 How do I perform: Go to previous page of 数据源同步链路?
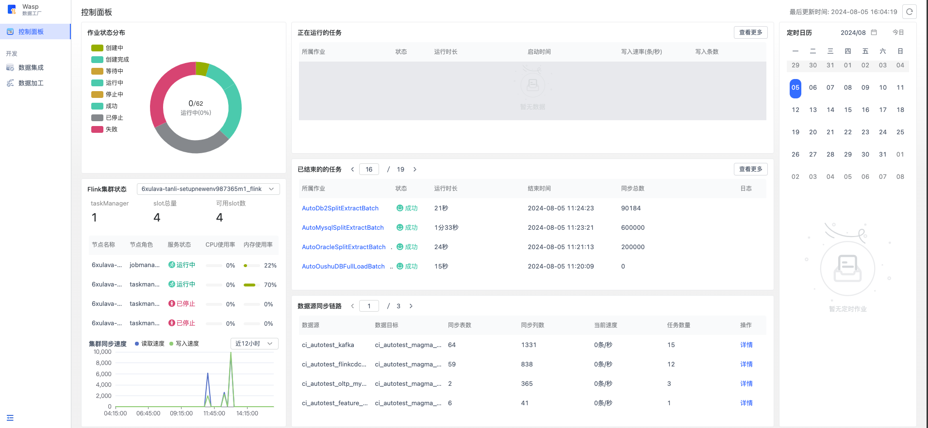(352, 306)
